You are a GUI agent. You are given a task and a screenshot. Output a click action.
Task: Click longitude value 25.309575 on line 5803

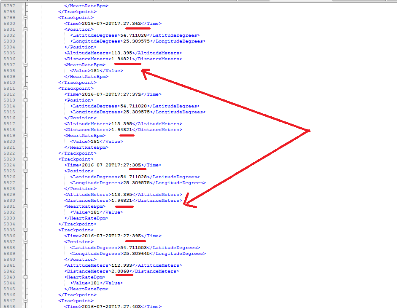tap(136, 41)
